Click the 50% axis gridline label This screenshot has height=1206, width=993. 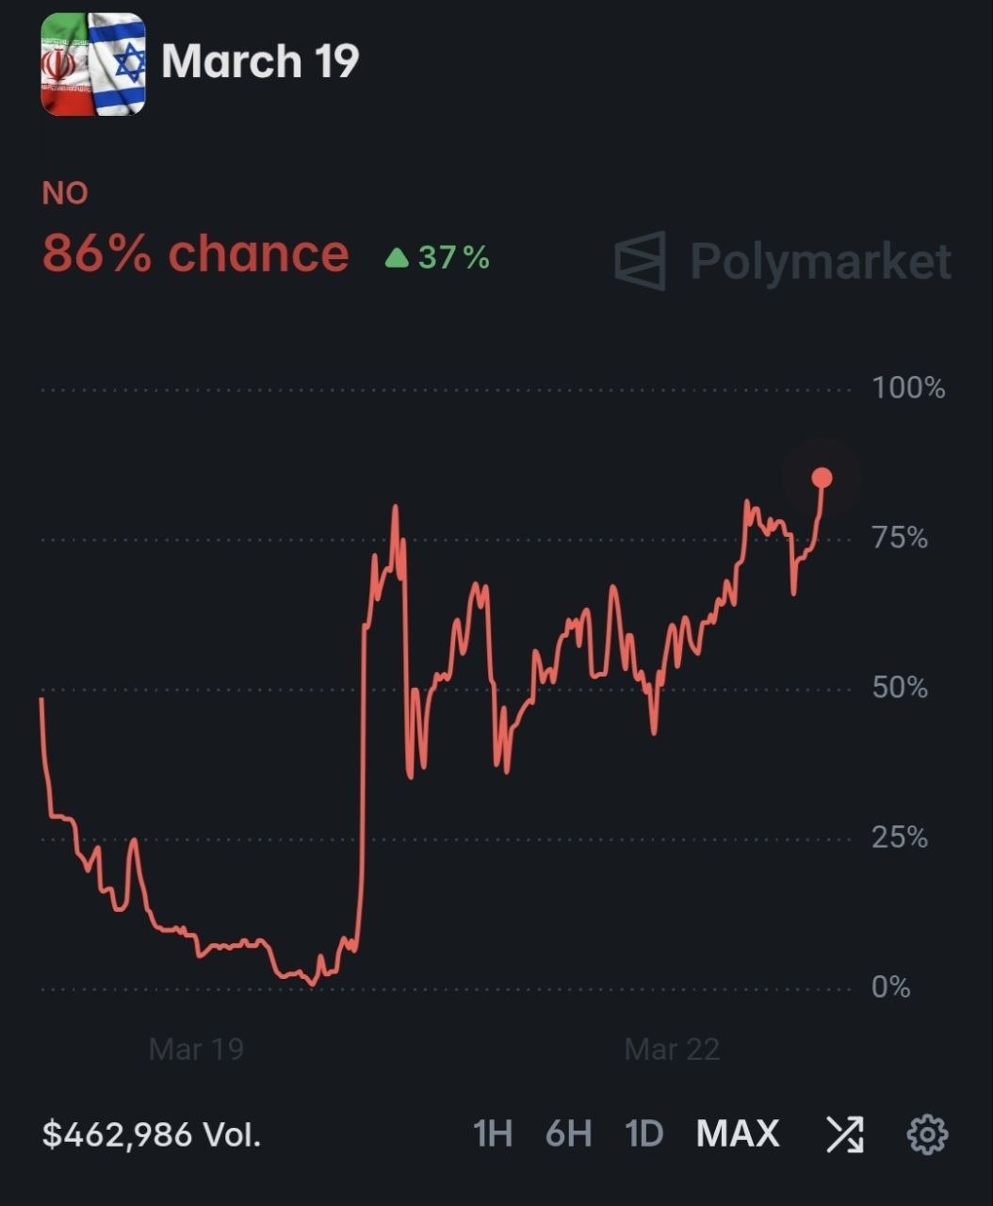[x=900, y=688]
